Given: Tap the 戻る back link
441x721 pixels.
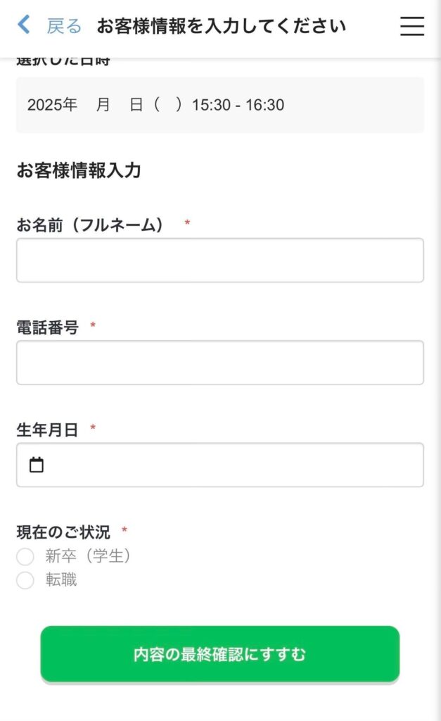Looking at the screenshot, I should point(64,27).
